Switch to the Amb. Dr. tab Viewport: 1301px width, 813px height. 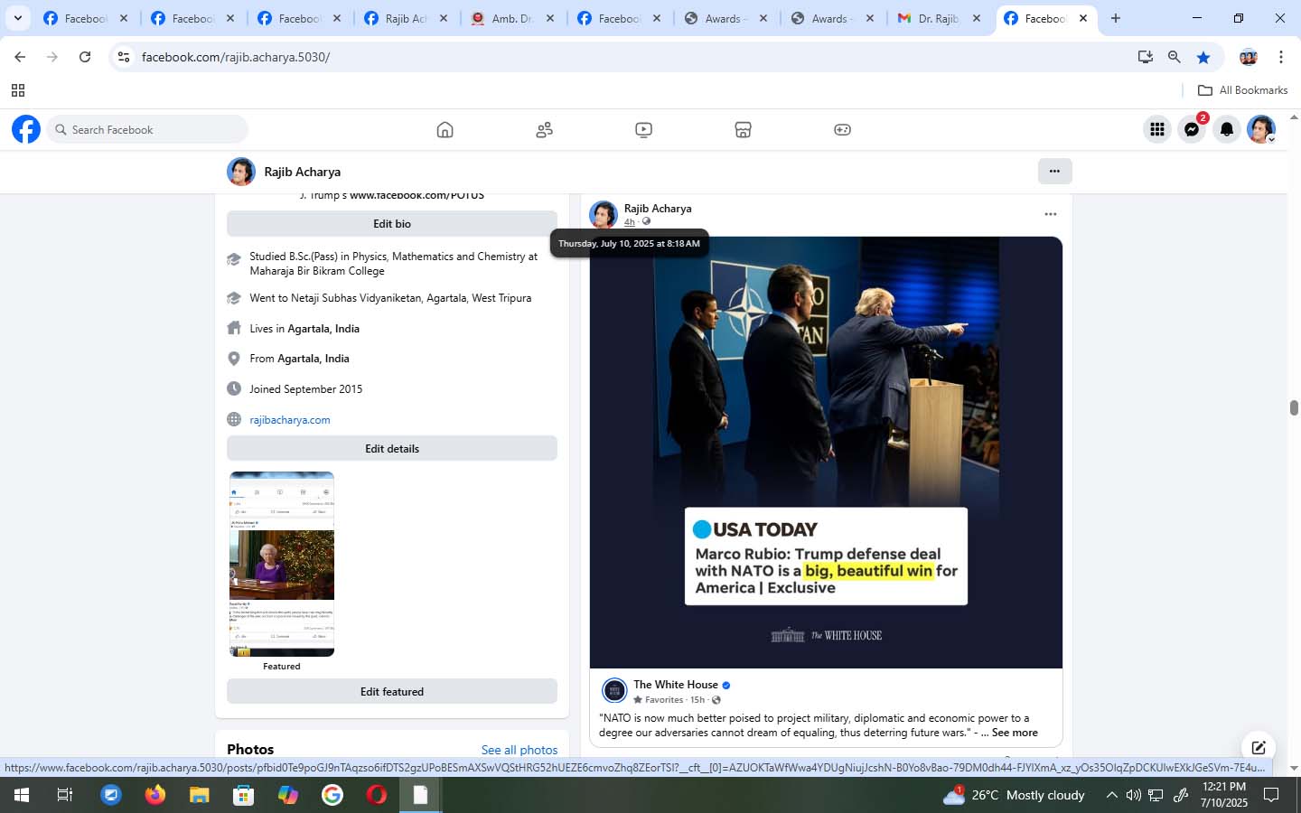pyautogui.click(x=512, y=18)
